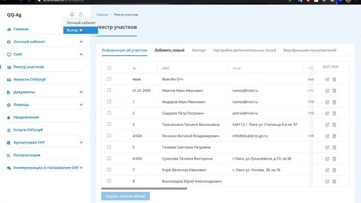Select Выход in the user dropdown

point(81,30)
